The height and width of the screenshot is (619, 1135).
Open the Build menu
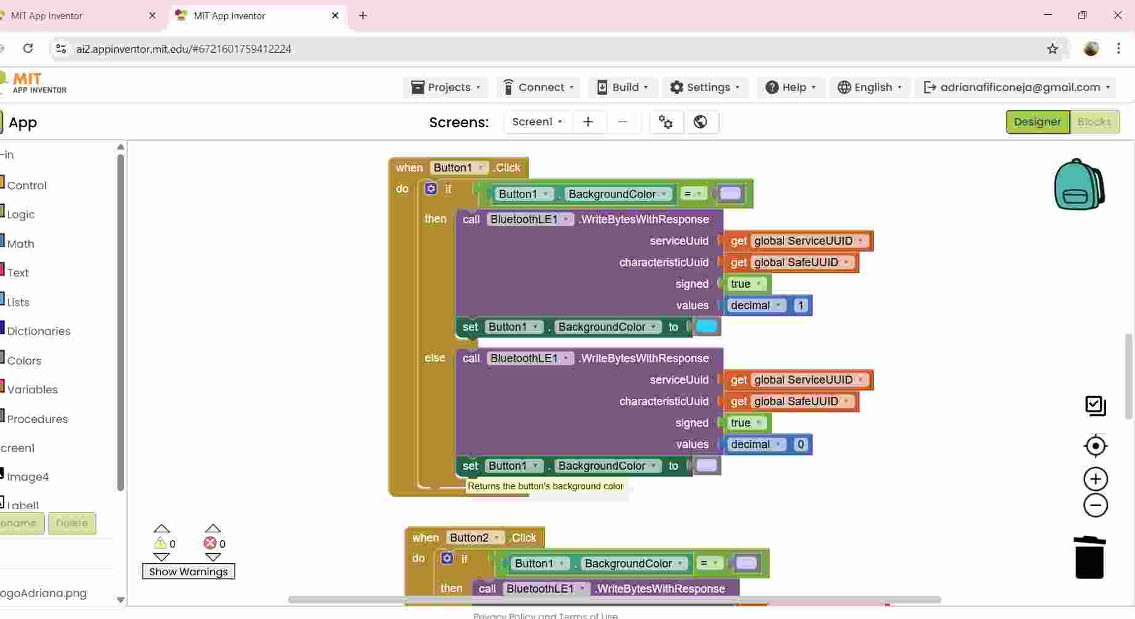pyautogui.click(x=622, y=87)
